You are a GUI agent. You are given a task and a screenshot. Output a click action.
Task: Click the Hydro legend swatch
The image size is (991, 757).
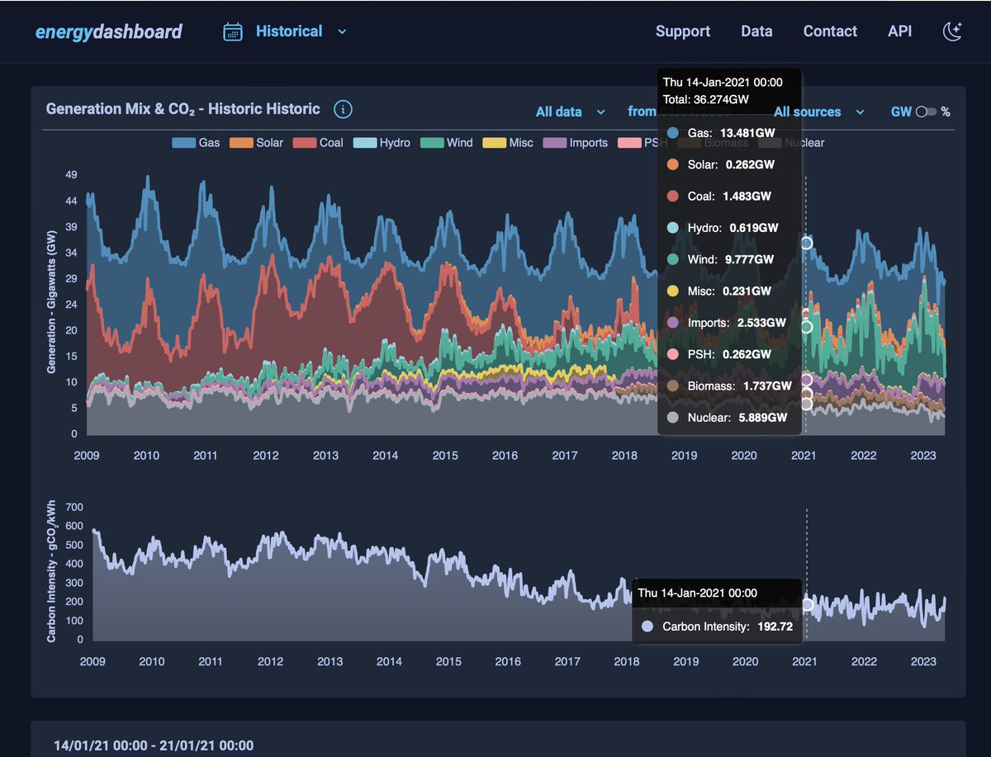coord(364,143)
